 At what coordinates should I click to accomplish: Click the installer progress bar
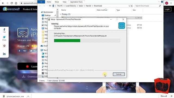pyautogui.click(x=87, y=41)
